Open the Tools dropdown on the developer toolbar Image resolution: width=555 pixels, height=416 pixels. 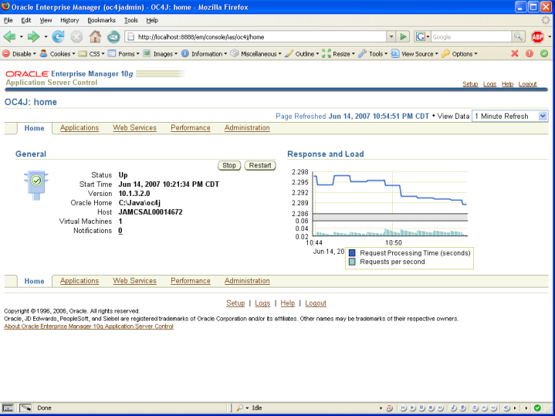[373, 54]
